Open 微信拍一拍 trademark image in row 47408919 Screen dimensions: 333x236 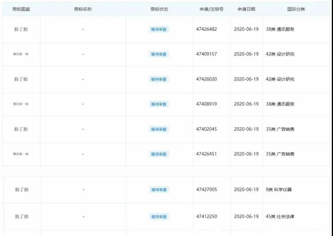click(x=21, y=104)
